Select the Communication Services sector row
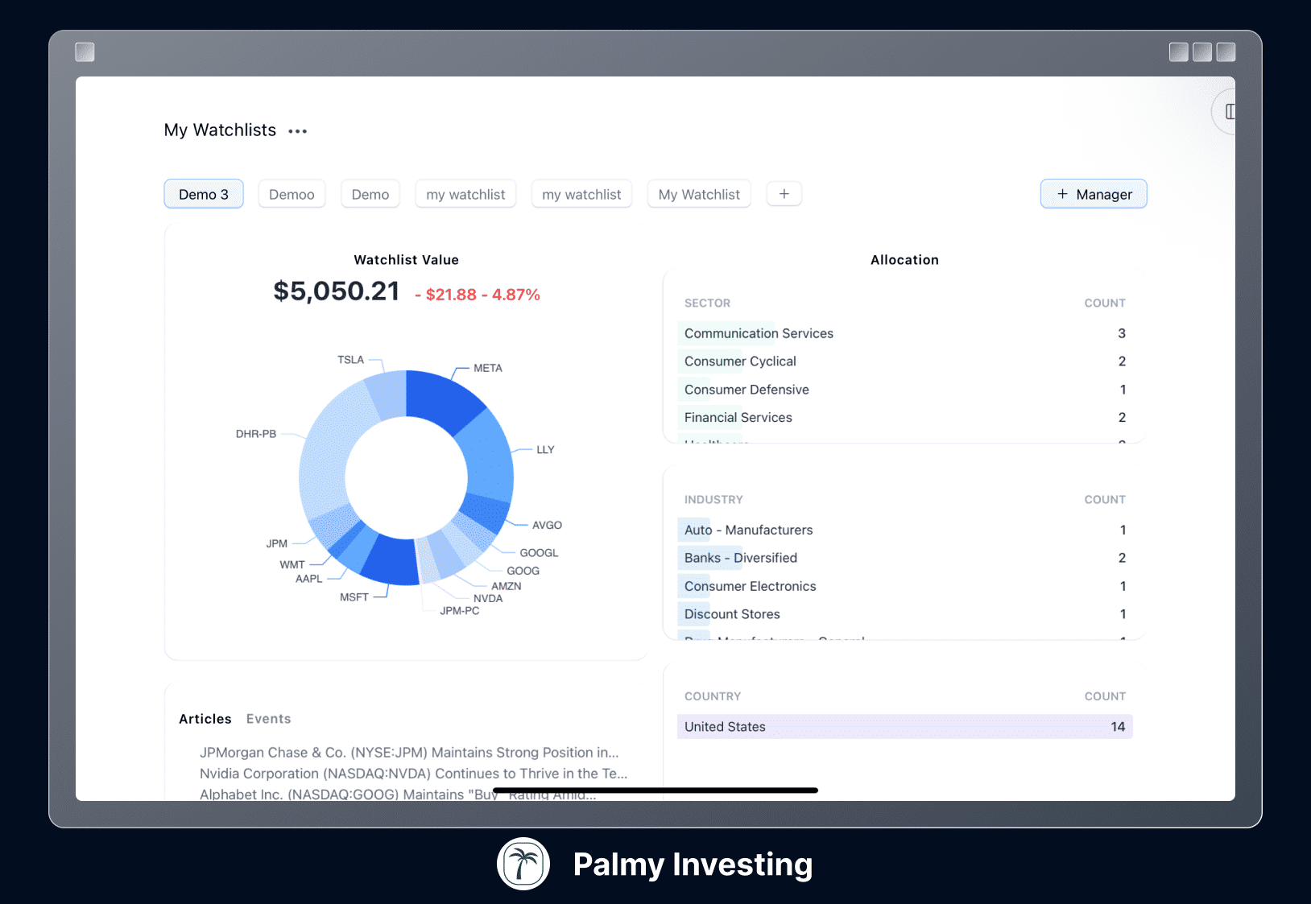Viewport: 1311px width, 904px height. tap(904, 333)
